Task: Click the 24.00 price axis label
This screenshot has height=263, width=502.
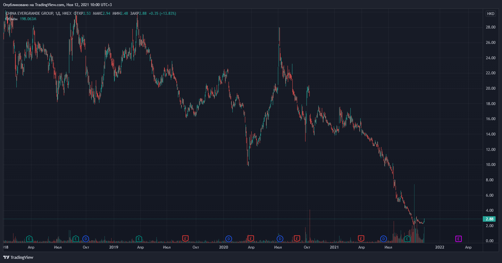Action: click(490, 58)
